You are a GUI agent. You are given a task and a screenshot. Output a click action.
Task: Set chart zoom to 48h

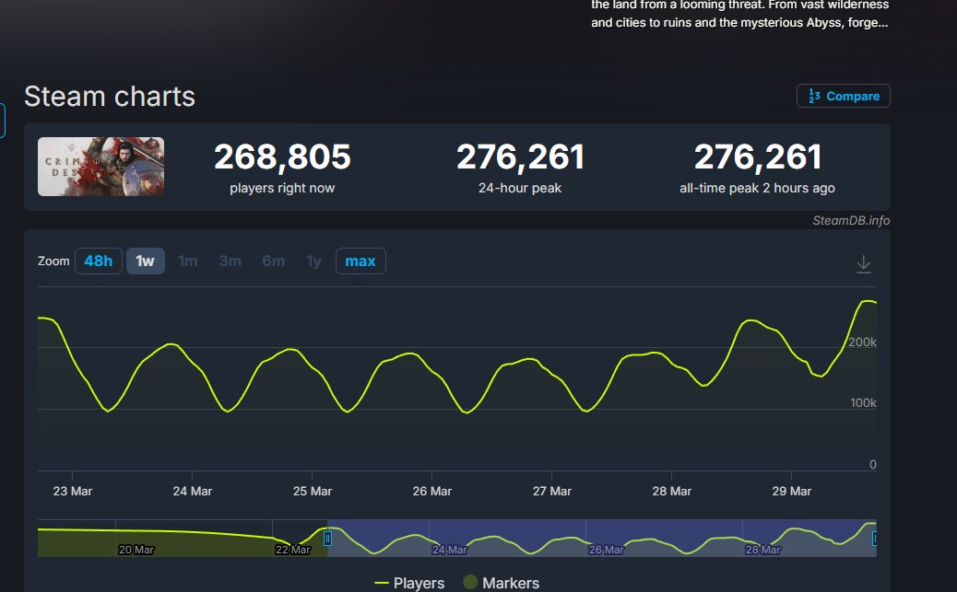[x=99, y=261]
